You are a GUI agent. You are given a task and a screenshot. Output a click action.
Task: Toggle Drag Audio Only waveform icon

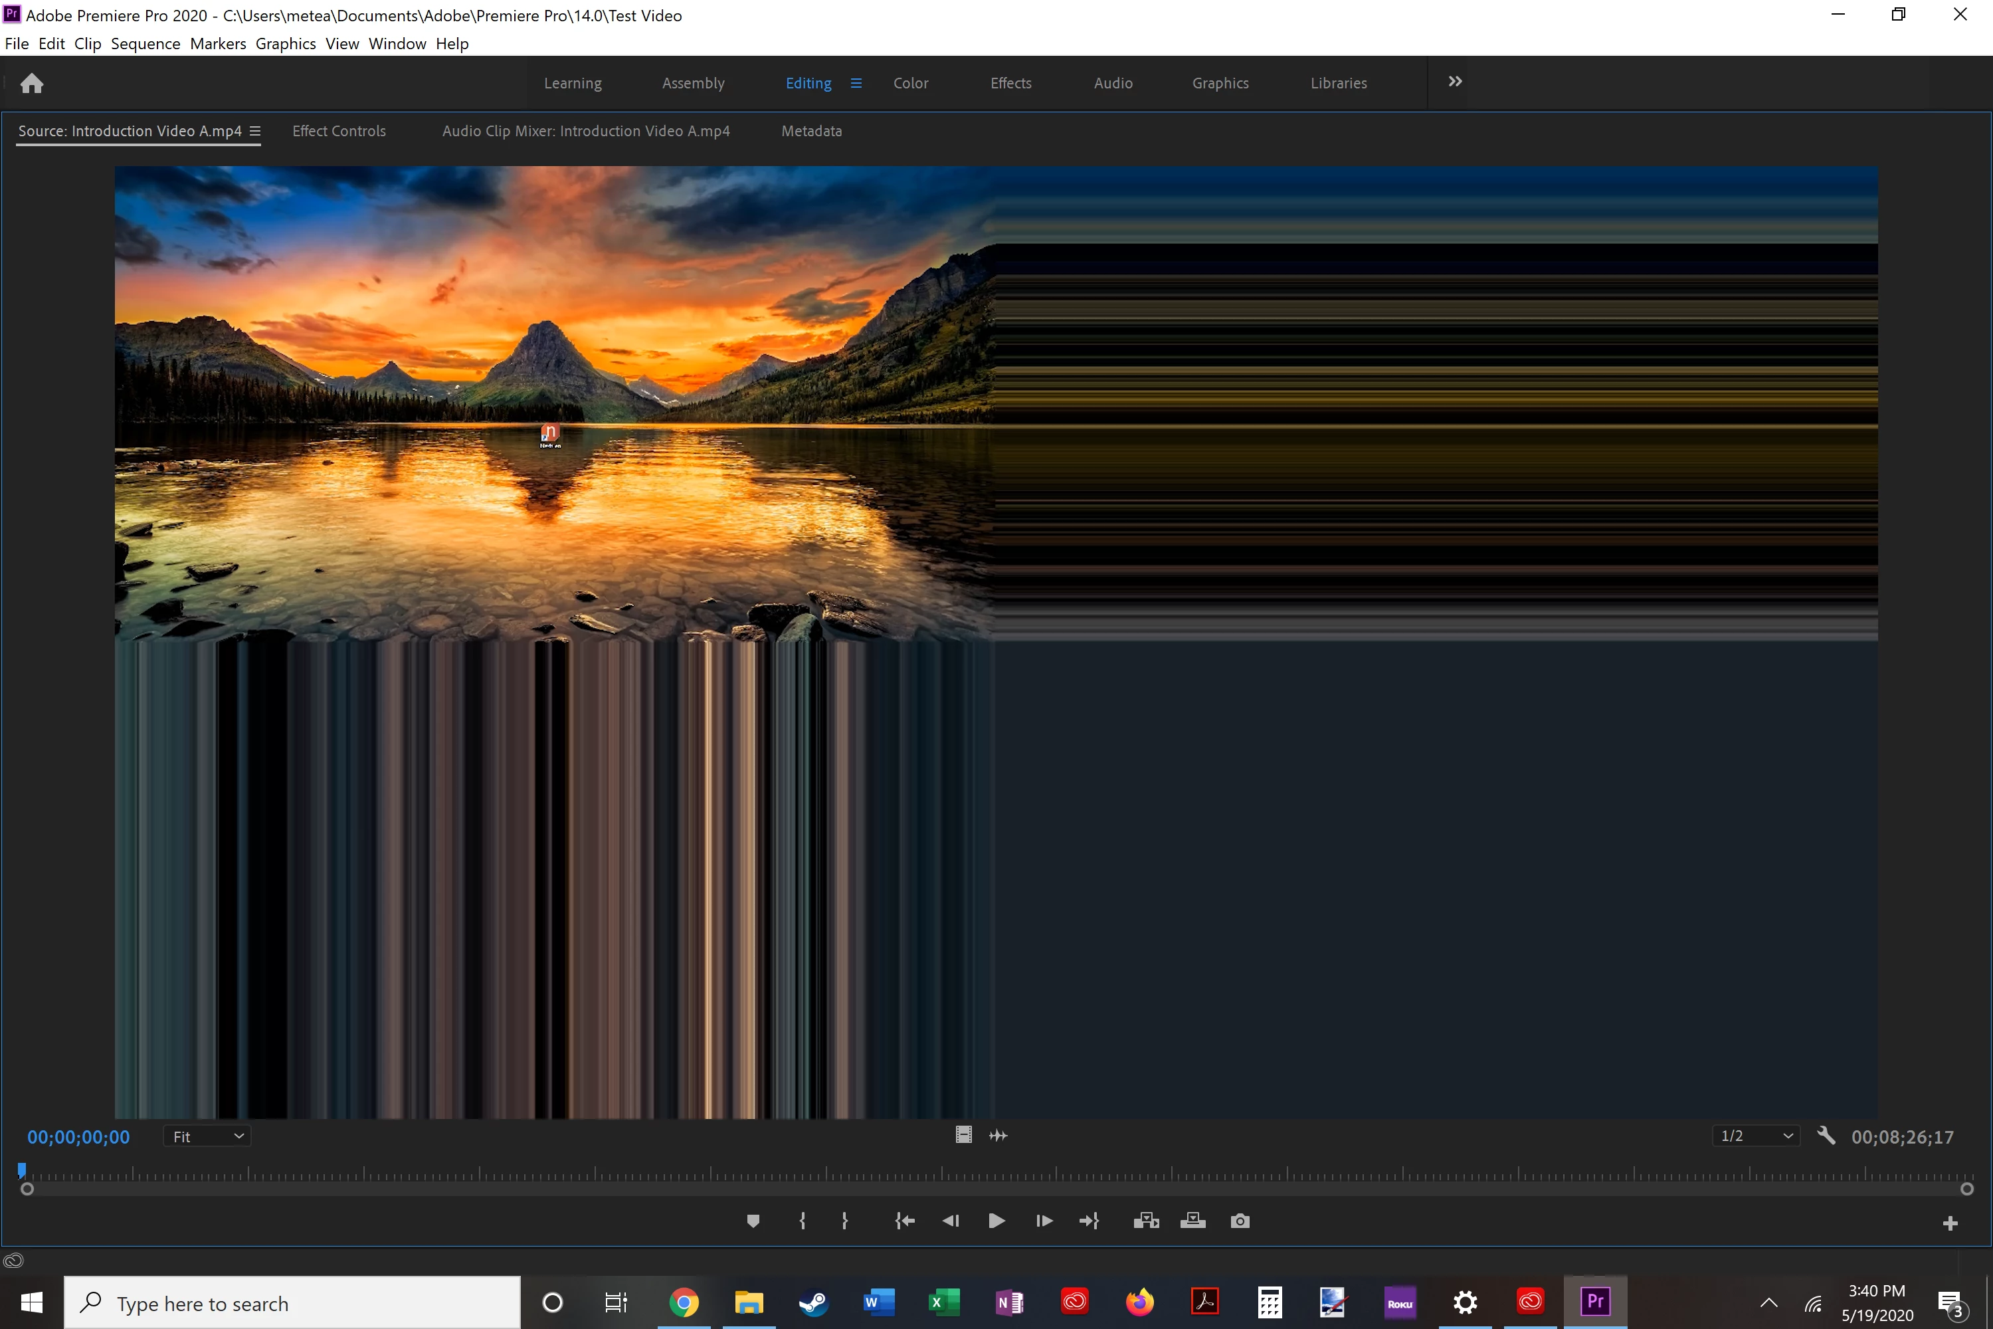(x=998, y=1136)
